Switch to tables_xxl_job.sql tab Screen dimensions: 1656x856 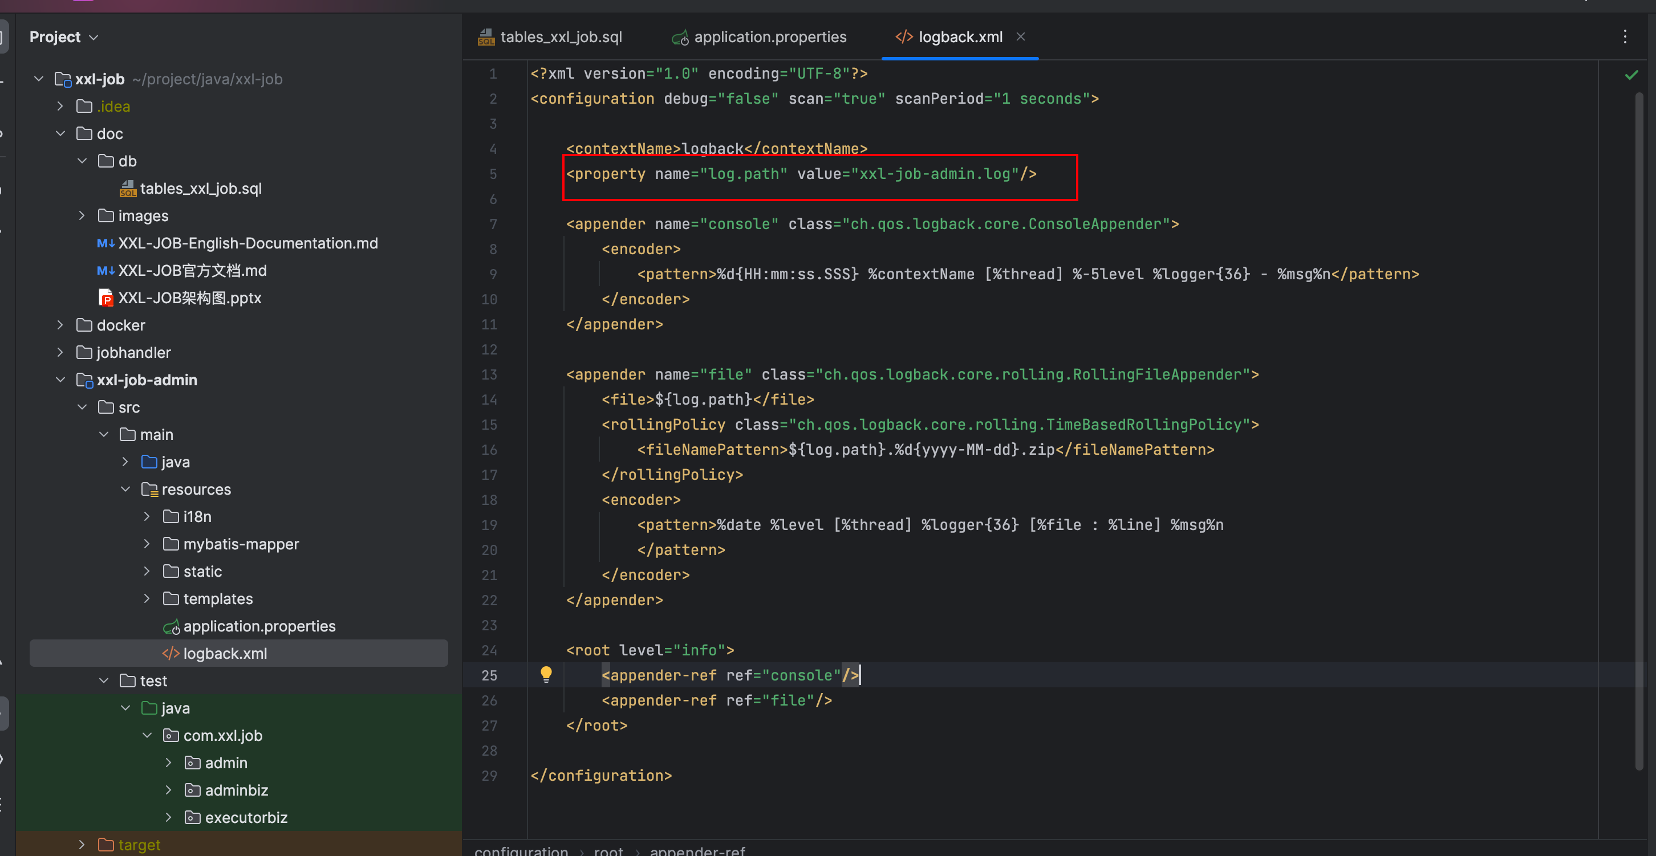tap(550, 37)
